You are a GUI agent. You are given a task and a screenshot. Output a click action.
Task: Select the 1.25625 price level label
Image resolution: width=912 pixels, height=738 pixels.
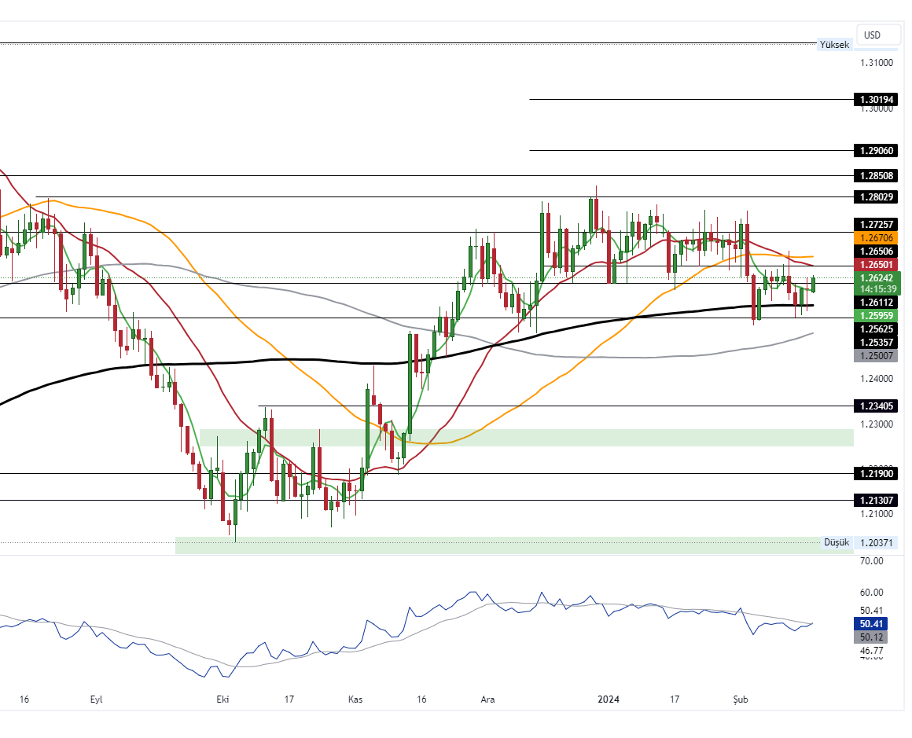(876, 329)
